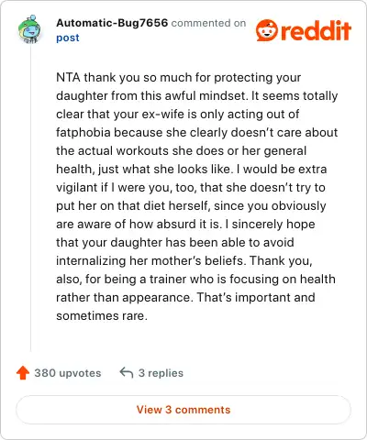Click the "View 3 comments" button
This screenshot has width=367, height=440.
tap(183, 410)
